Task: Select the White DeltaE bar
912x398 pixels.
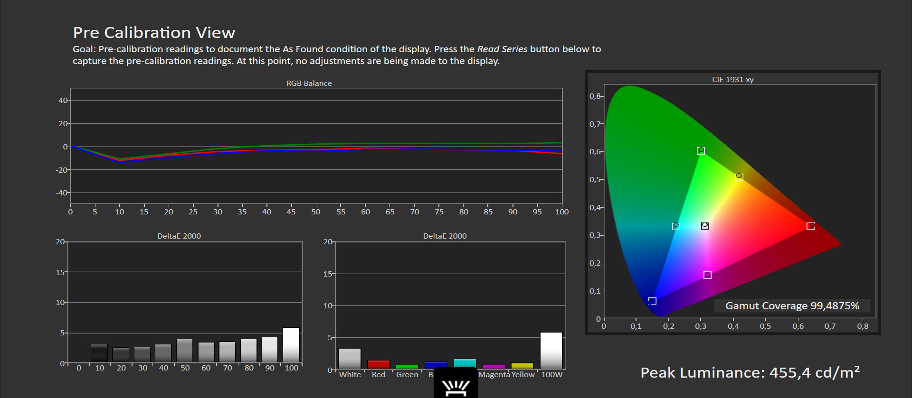Action: [350, 359]
